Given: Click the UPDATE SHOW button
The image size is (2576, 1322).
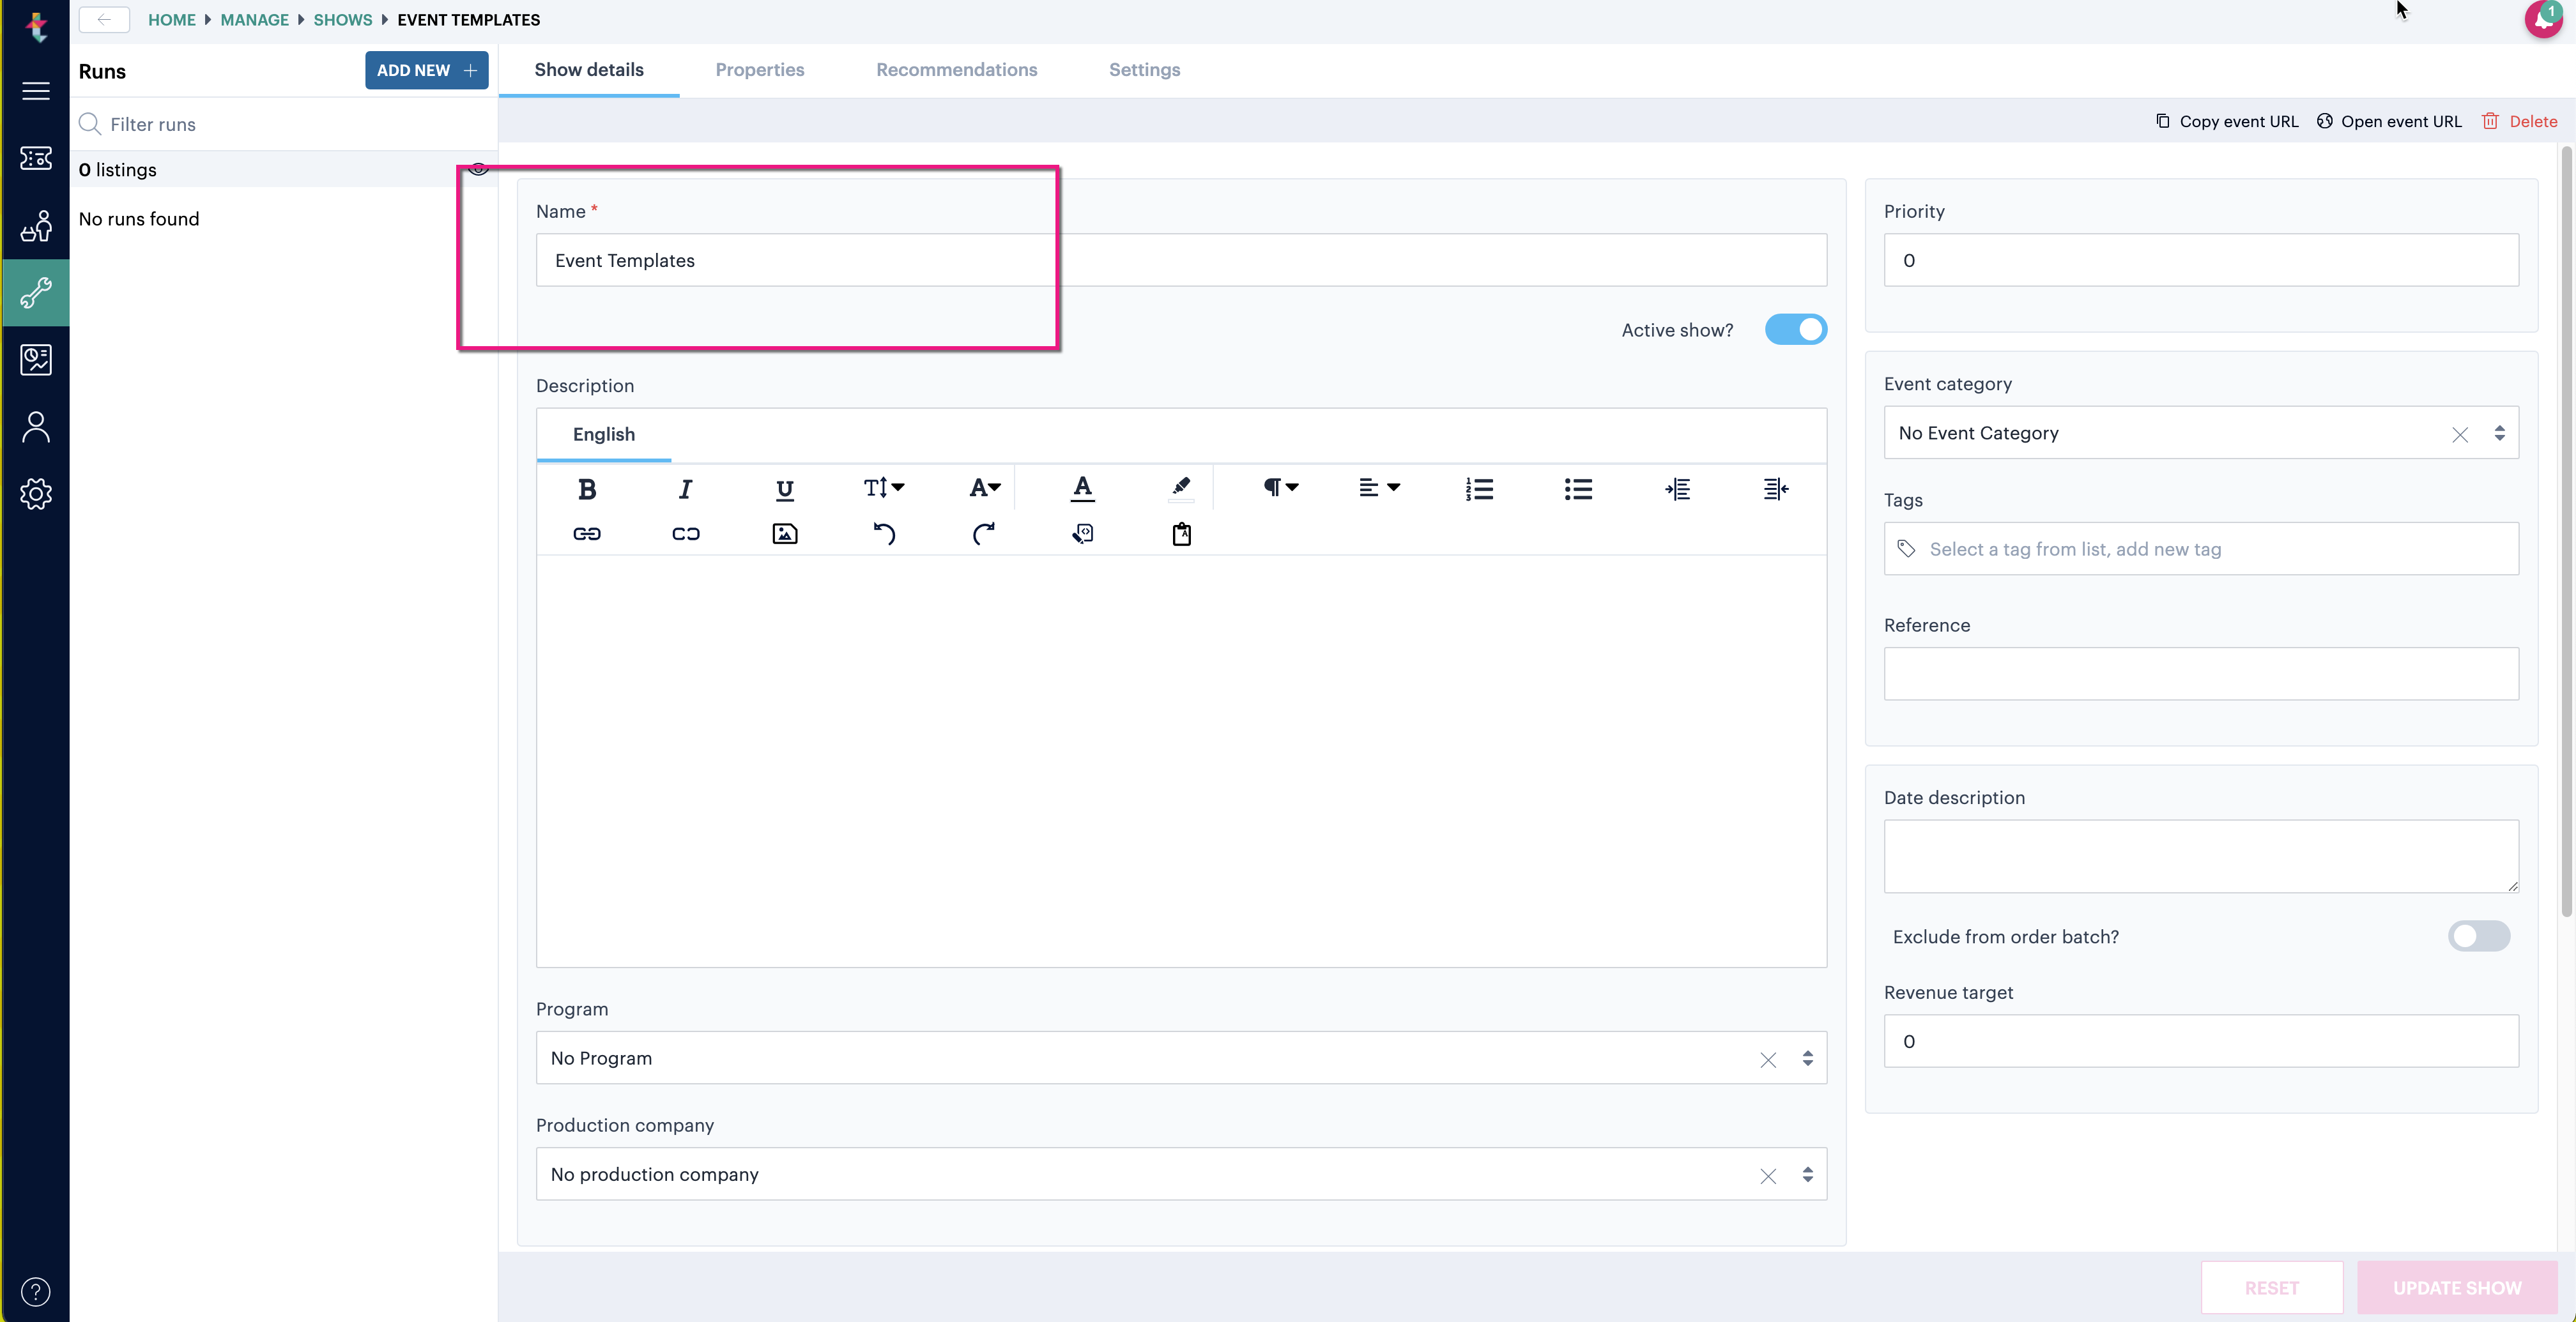Looking at the screenshot, I should click(x=2457, y=1288).
